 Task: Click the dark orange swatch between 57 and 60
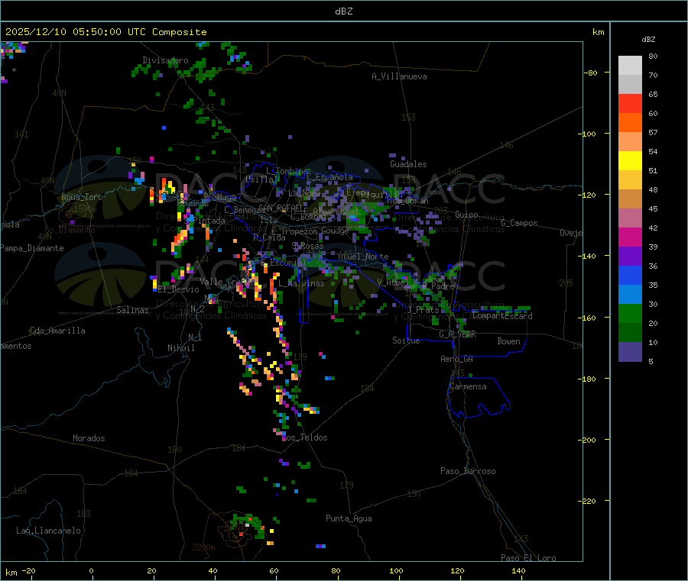(x=630, y=123)
